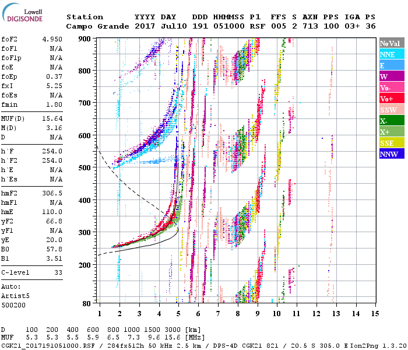The height and width of the screenshot is (350, 408).
Task: Click the time 051000 in the header
Action: click(229, 26)
